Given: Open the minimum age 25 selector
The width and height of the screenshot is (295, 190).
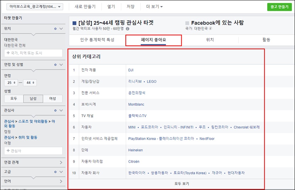Looking at the screenshot, I should click(11, 83).
